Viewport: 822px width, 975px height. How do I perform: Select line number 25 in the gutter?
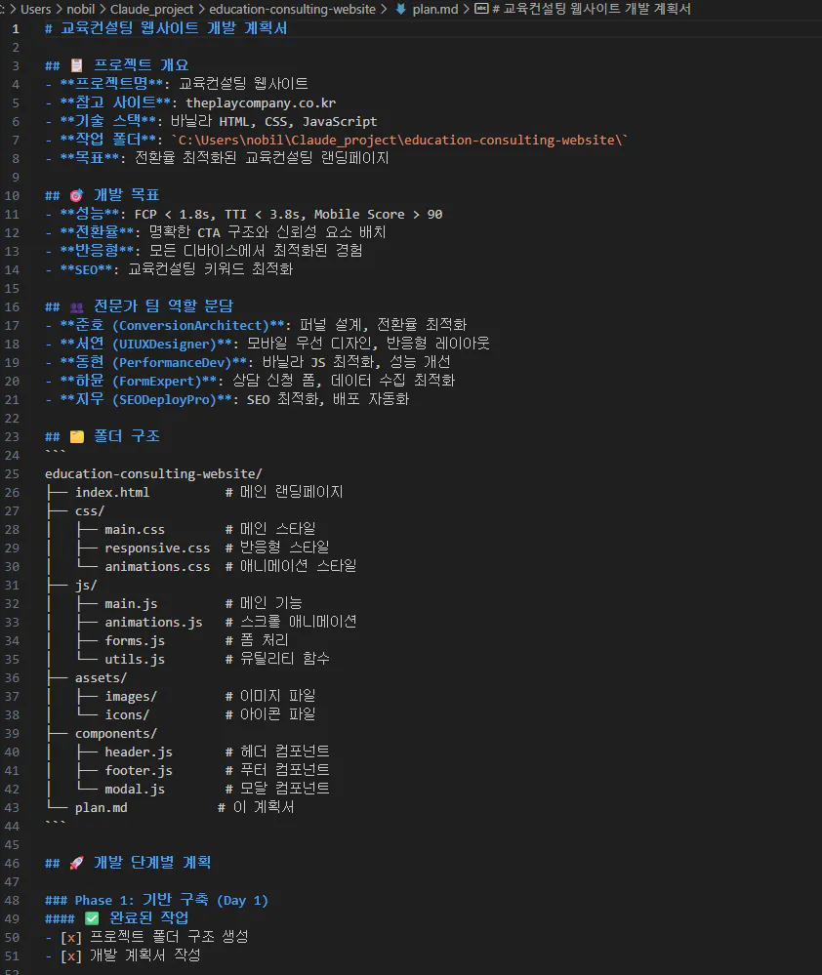[x=12, y=473]
